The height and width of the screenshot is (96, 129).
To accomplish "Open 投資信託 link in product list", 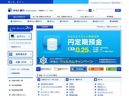I will tap(72, 90).
